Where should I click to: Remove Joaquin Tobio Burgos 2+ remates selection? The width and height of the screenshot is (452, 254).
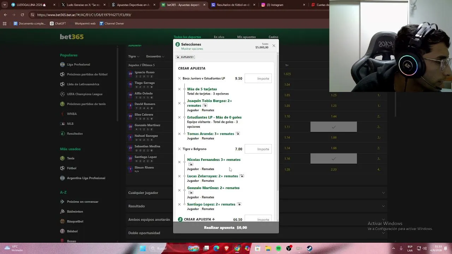coord(179,103)
